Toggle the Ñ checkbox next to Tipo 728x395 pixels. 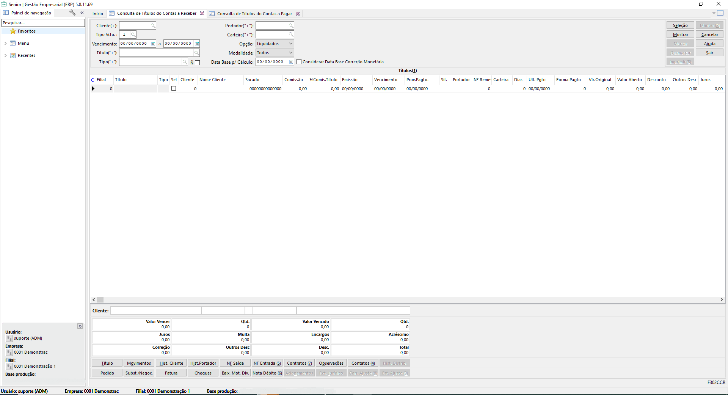click(197, 63)
